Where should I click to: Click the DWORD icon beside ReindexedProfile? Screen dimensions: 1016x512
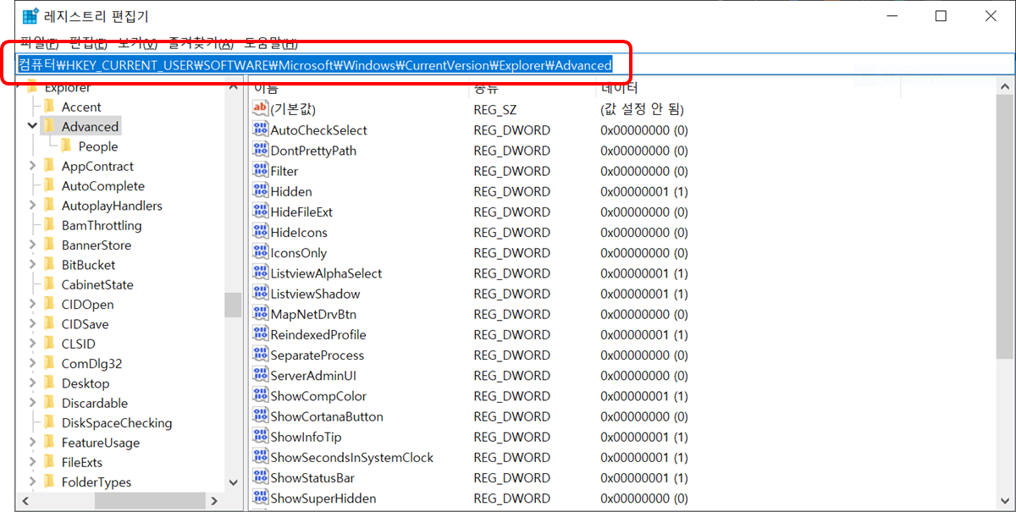260,334
